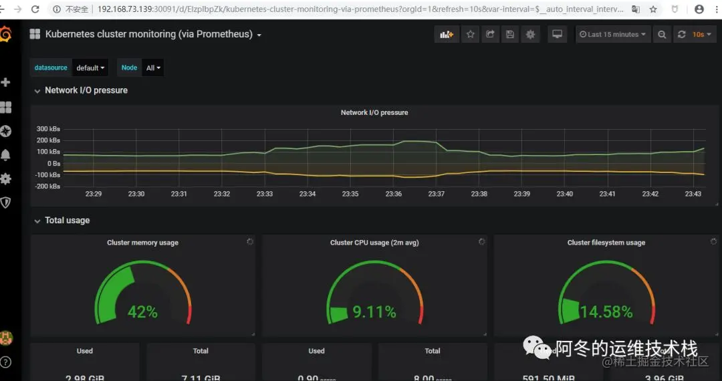This screenshot has width=722, height=381.
Task: Cycle view mode with monitor icon
Action: (557, 35)
